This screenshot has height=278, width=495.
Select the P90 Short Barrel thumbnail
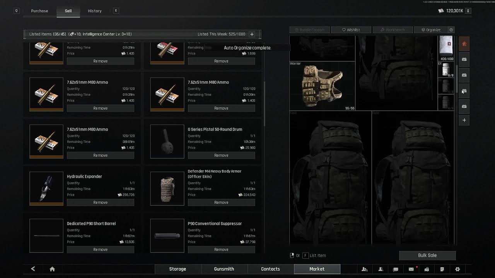tap(46, 236)
